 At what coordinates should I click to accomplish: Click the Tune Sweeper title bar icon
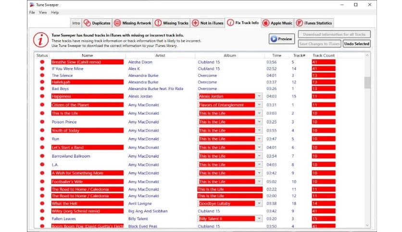pyautogui.click(x=32, y=5)
